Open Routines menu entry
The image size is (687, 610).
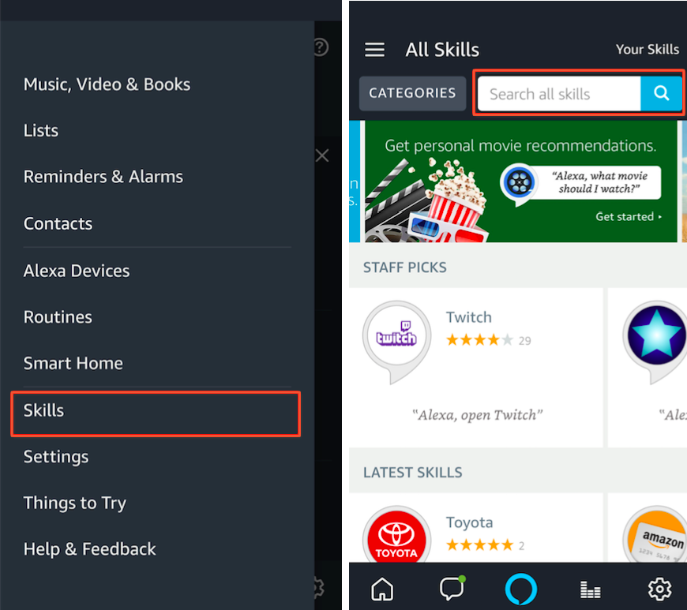[58, 317]
